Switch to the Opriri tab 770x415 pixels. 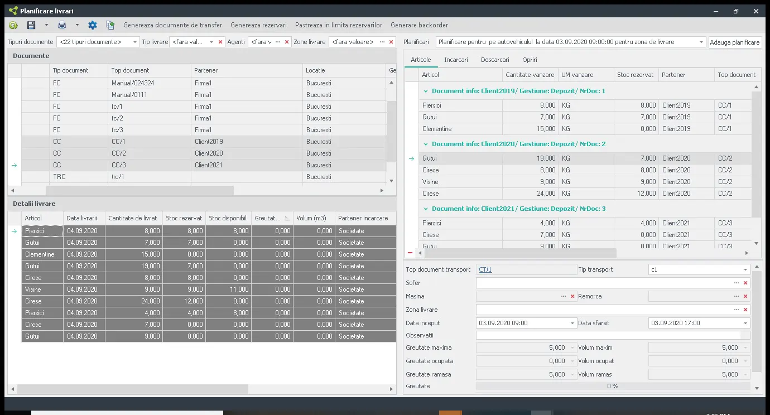pos(530,60)
